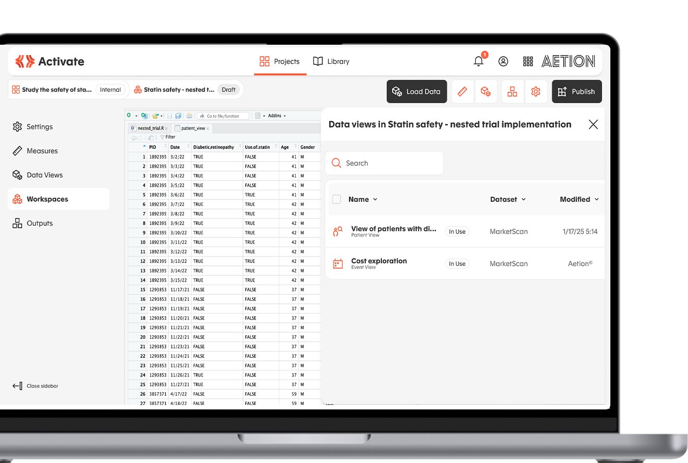This screenshot has height=463, width=688.
Task: Select Data Views in the sidebar
Action: point(45,174)
